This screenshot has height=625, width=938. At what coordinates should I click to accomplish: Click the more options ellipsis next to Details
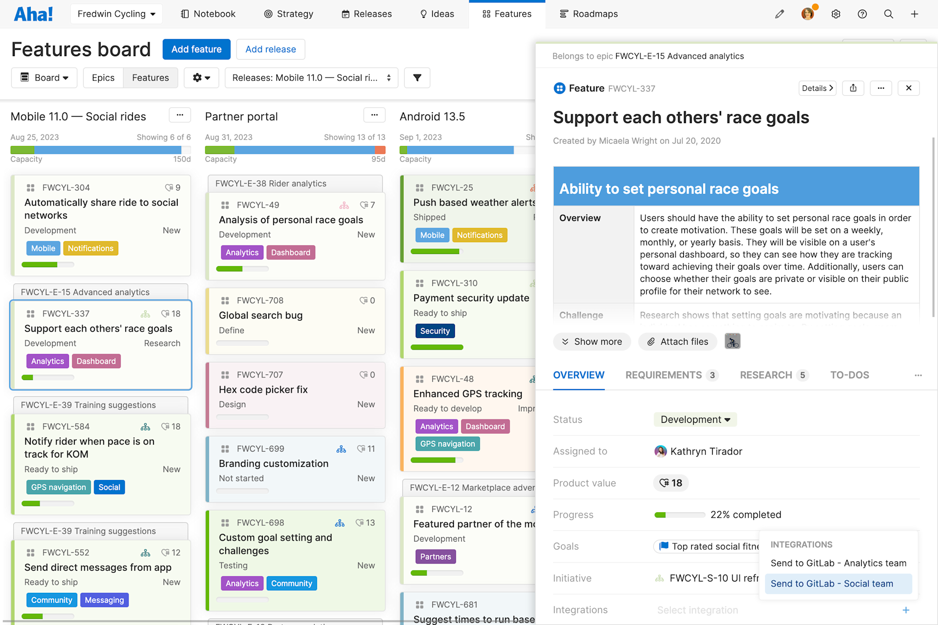(881, 88)
